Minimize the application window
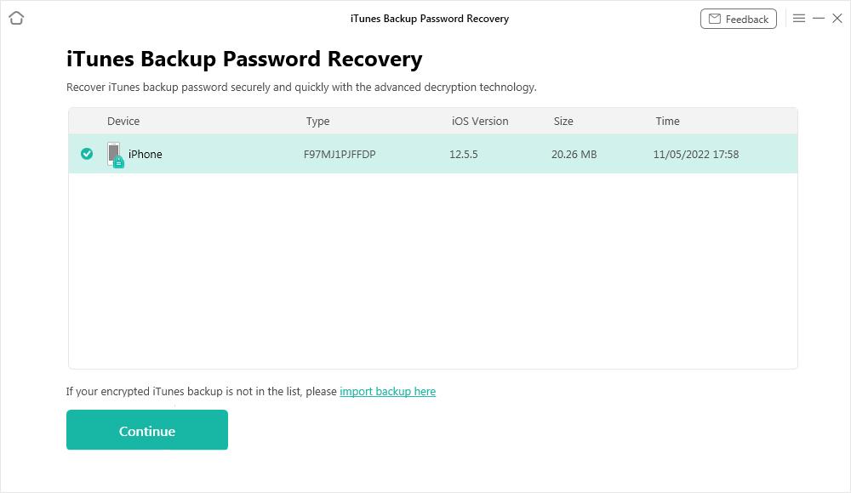The width and height of the screenshot is (851, 493). [x=819, y=18]
